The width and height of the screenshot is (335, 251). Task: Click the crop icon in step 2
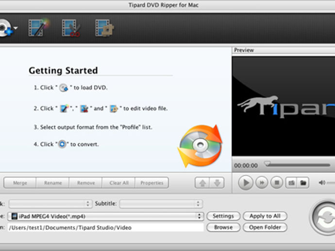tap(114, 109)
